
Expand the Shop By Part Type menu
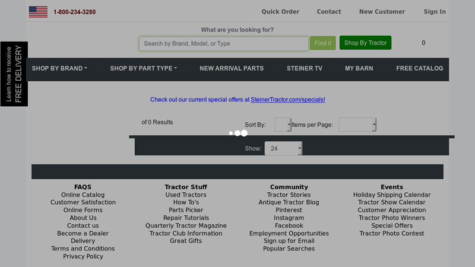pyautogui.click(x=143, y=68)
